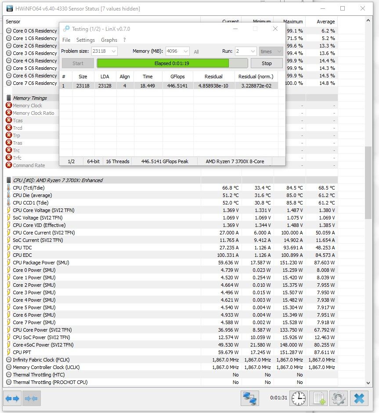Click the CPU (Tctl/Tdie) thermometer icon
This screenshot has height=413, width=379.
[8, 188]
